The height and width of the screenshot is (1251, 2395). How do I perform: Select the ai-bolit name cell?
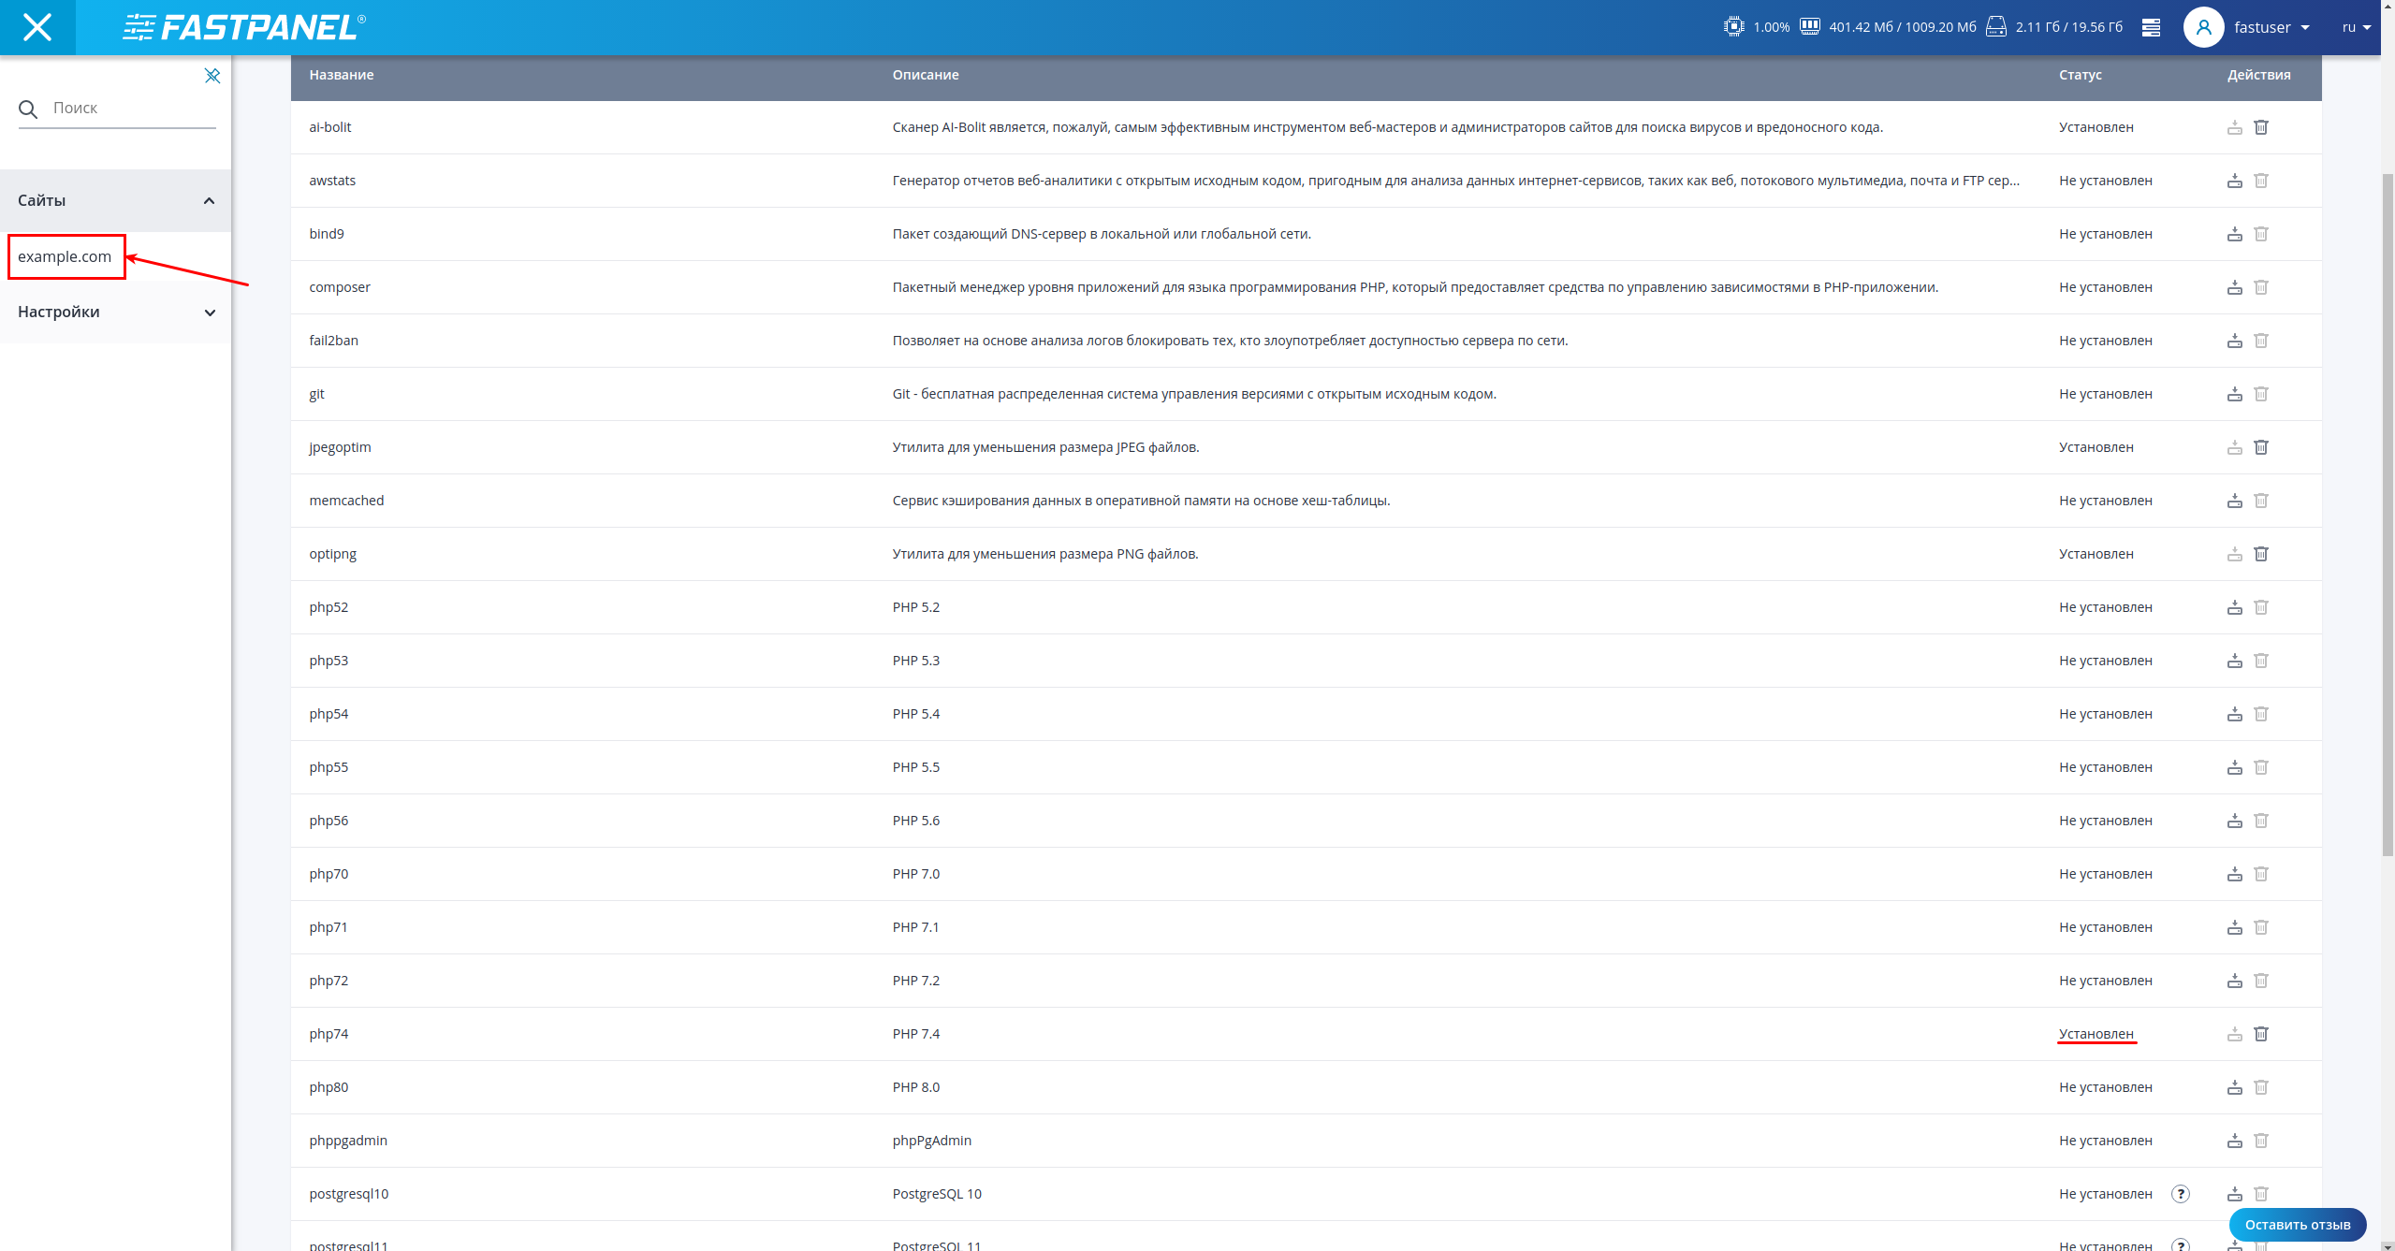[x=329, y=127]
